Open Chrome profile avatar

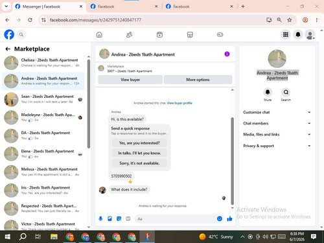pyautogui.click(x=305, y=20)
